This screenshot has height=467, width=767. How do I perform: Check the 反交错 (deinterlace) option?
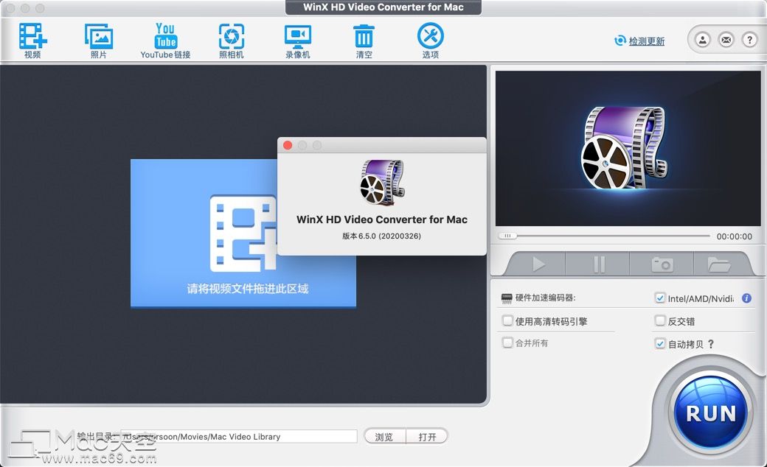click(660, 321)
